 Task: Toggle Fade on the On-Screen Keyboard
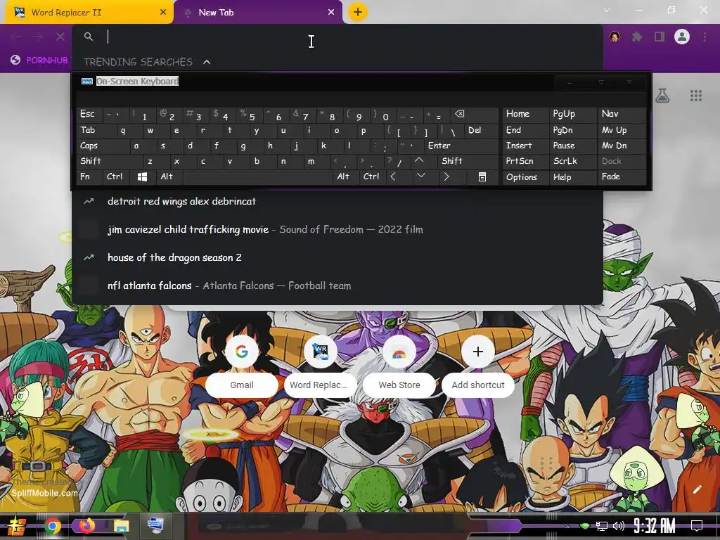coord(622,176)
